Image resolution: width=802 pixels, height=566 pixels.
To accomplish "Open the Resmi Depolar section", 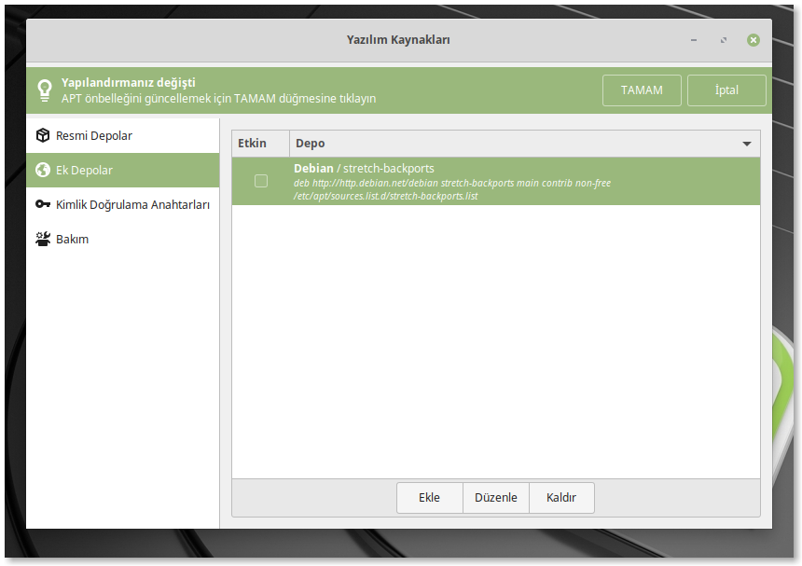I will click(123, 135).
